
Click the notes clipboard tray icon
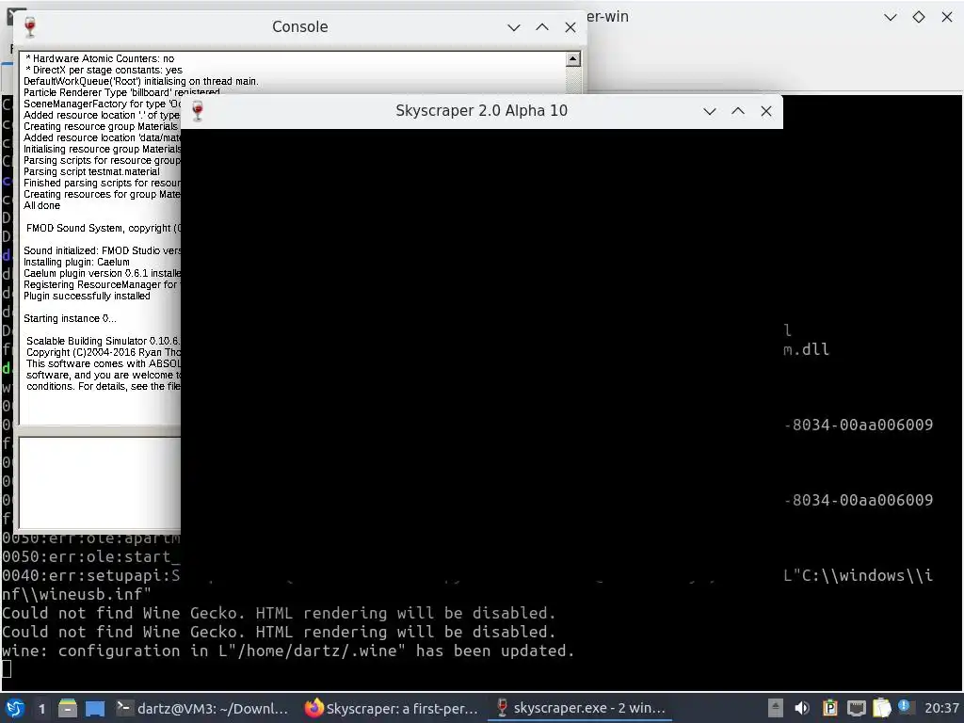coord(881,708)
